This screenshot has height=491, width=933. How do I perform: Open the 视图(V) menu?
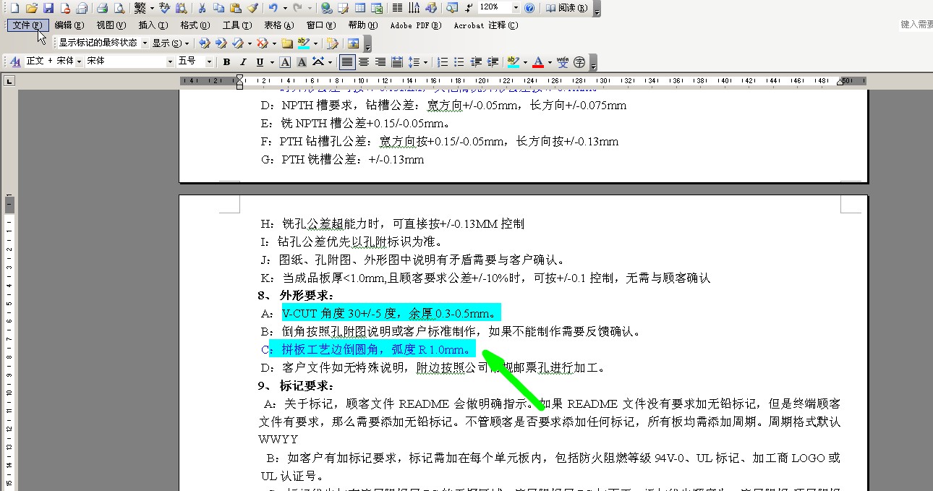click(x=111, y=25)
